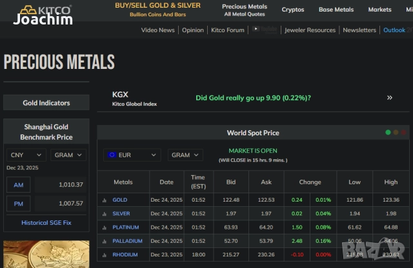Click Buy/Sell Gold & Silver link

[x=157, y=9]
